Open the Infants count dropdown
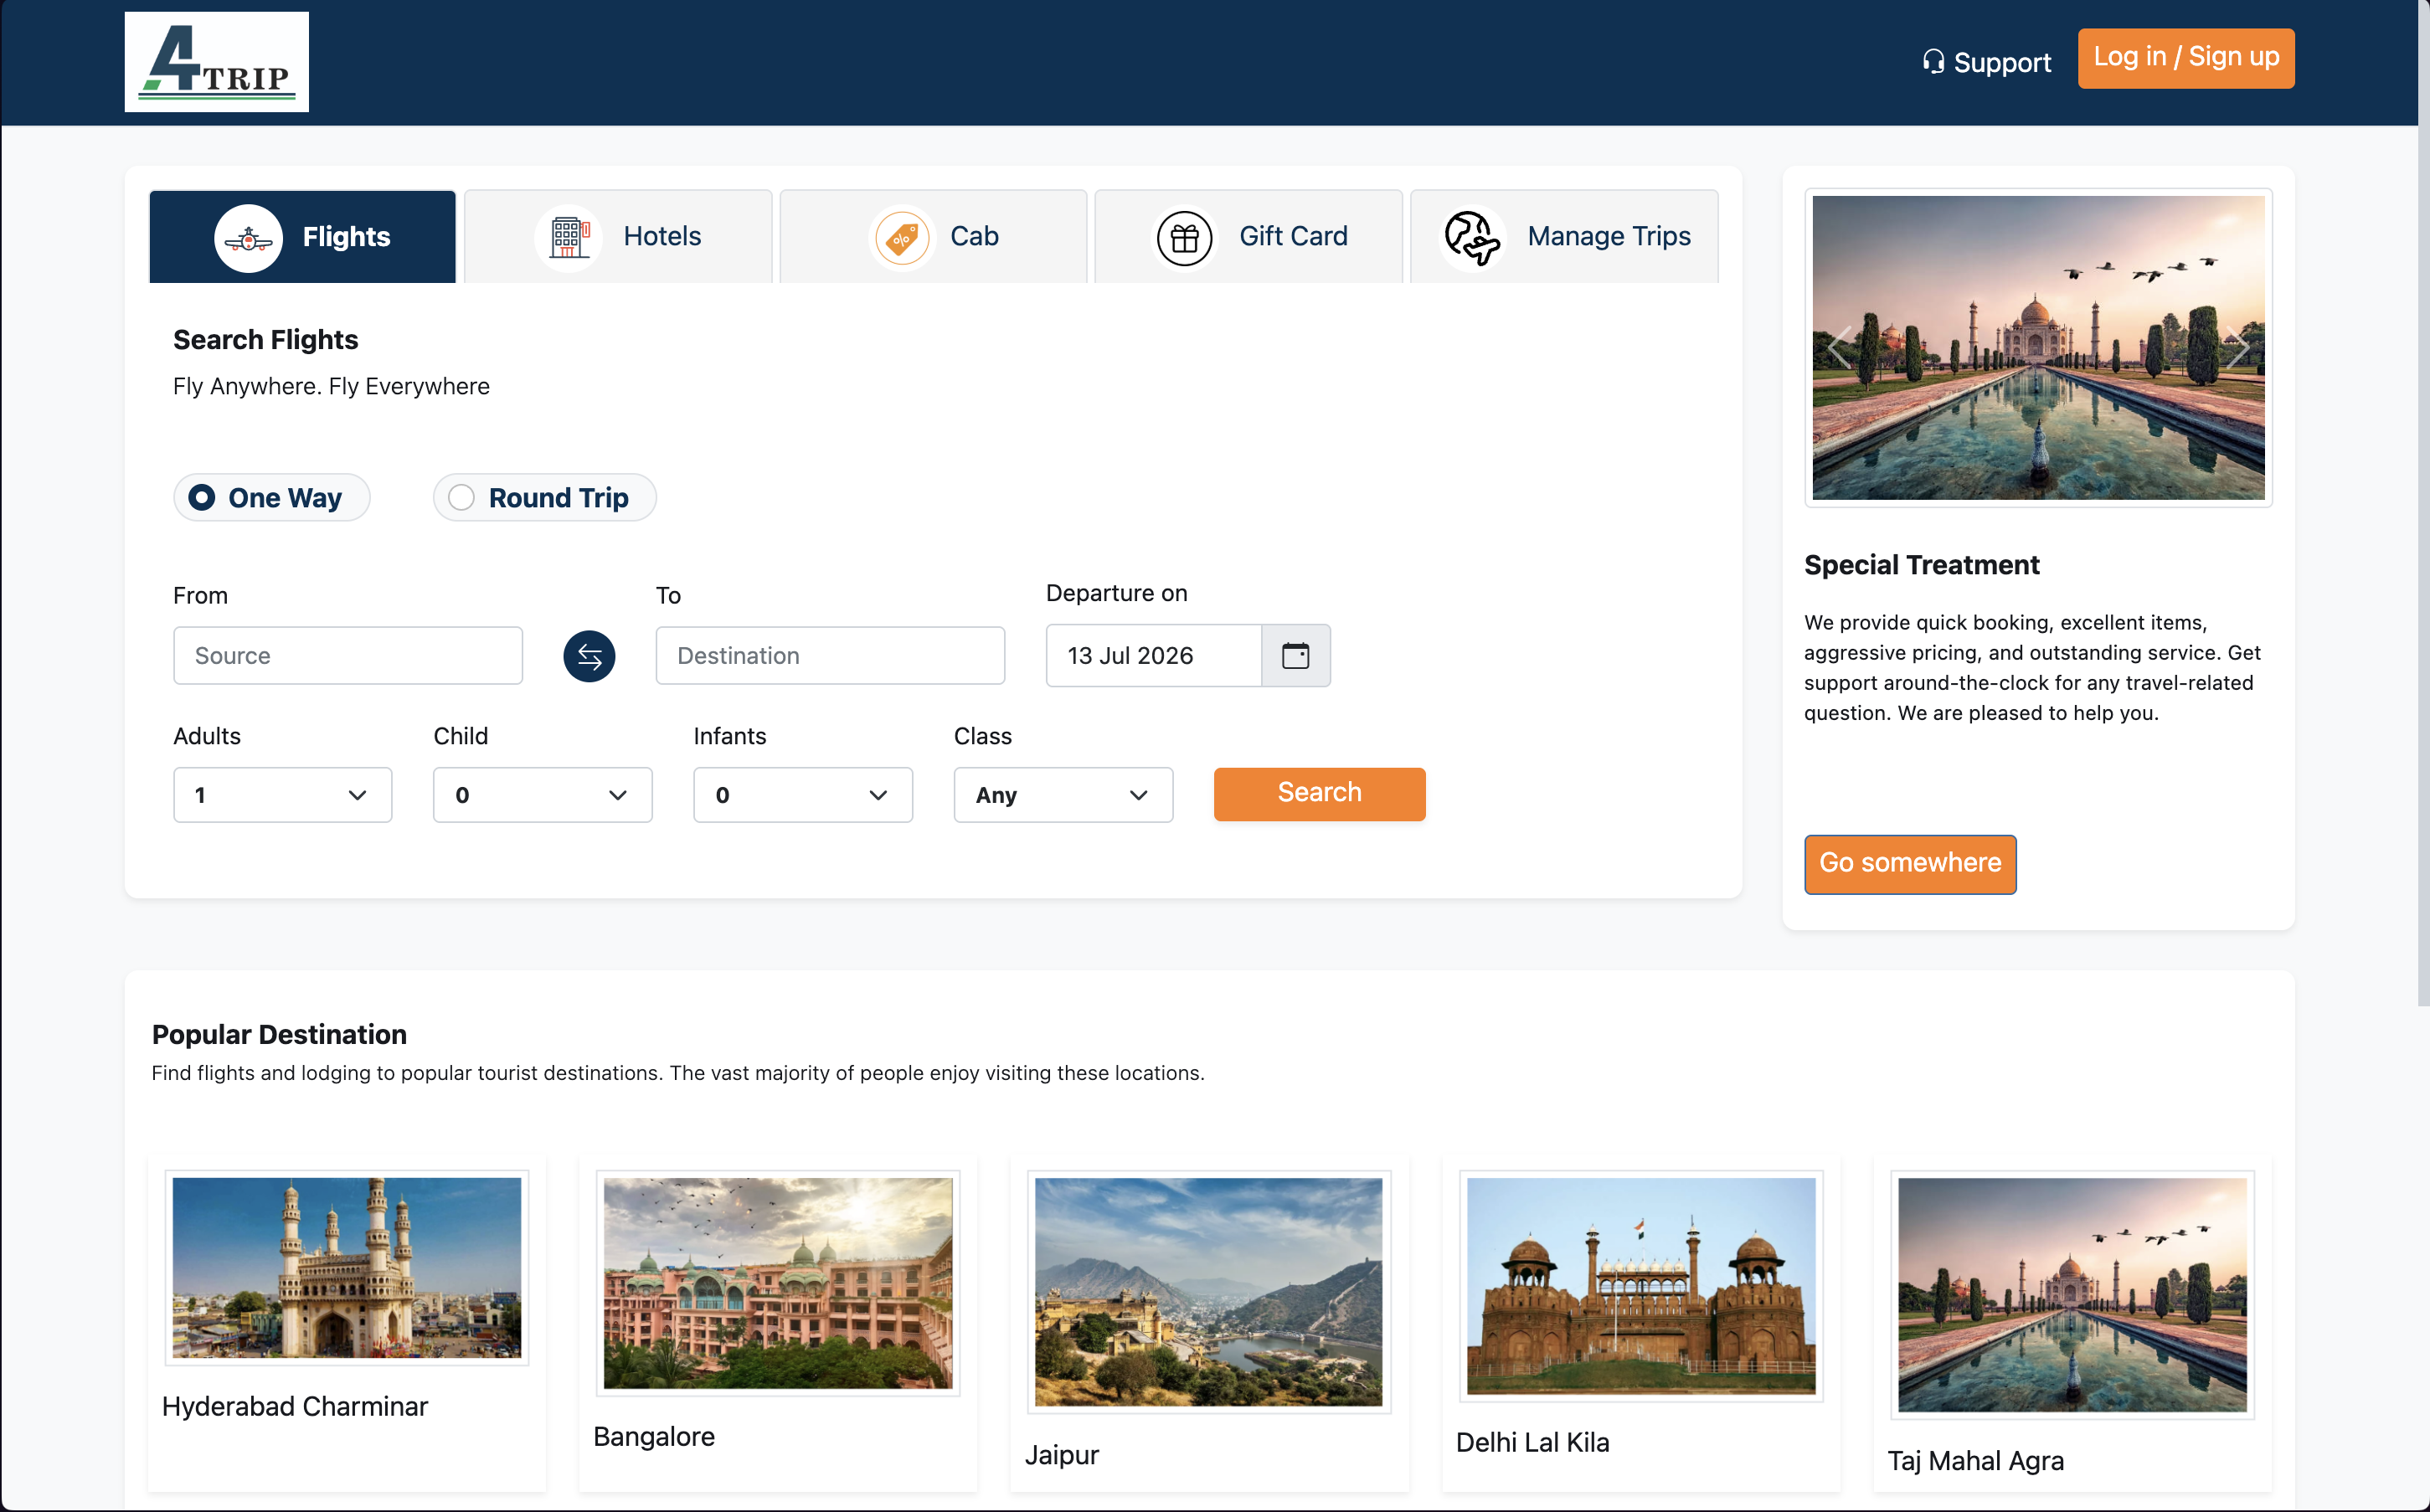The height and width of the screenshot is (1512, 2430). 802,795
